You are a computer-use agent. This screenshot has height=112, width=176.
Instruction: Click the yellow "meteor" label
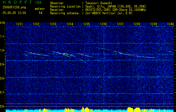pos(40,9)
